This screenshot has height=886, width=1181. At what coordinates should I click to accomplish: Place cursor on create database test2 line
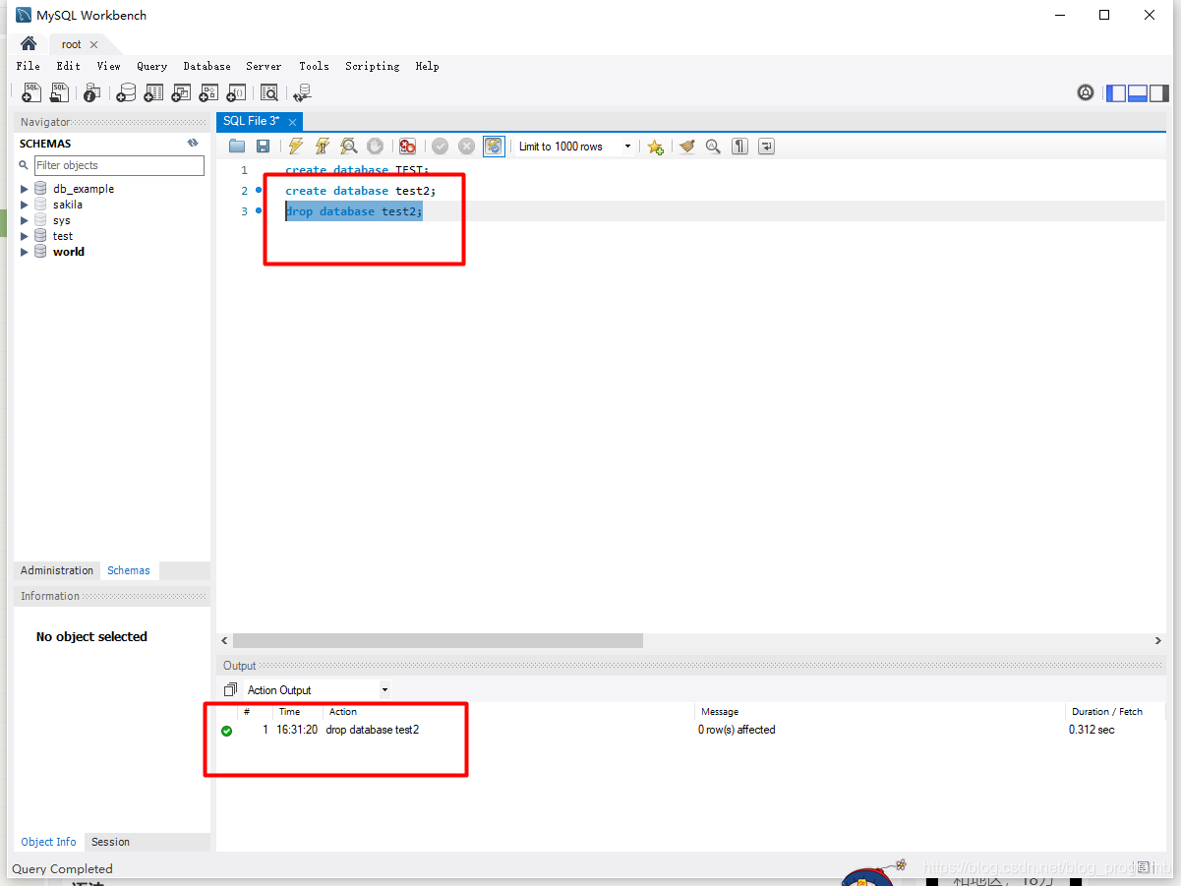click(360, 191)
